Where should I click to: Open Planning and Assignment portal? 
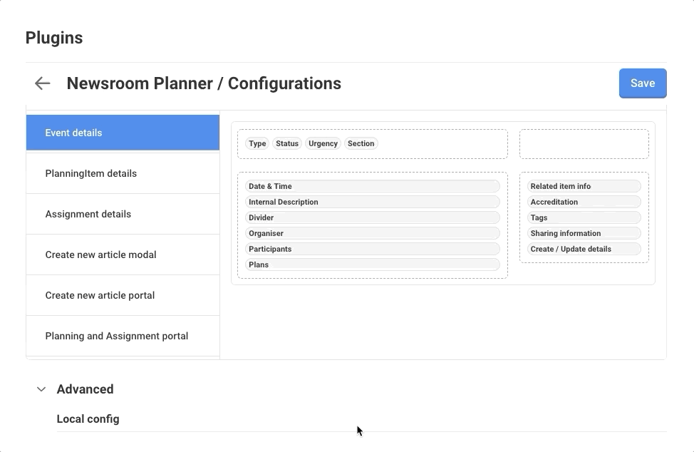(x=123, y=336)
